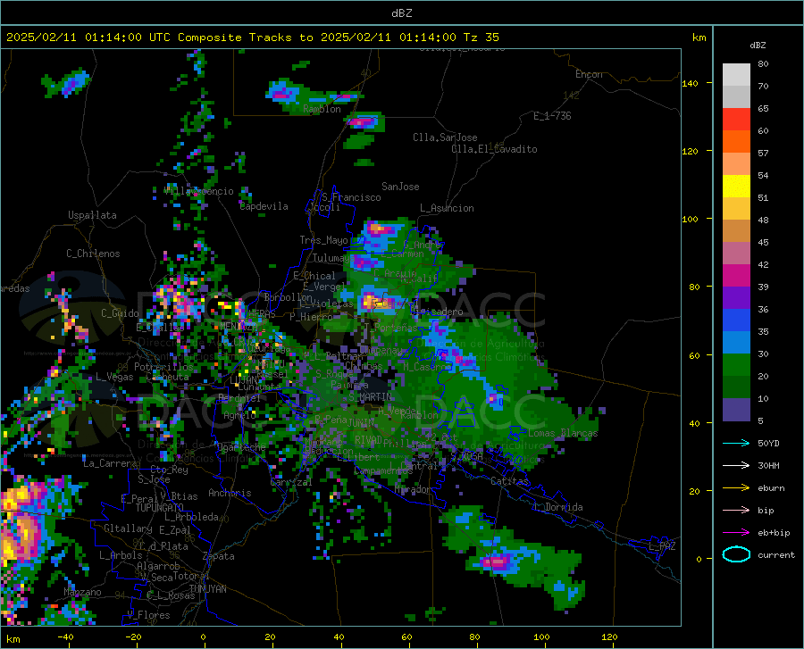Click the 140 km tick on right axis
The width and height of the screenshot is (804, 649).
click(x=690, y=84)
